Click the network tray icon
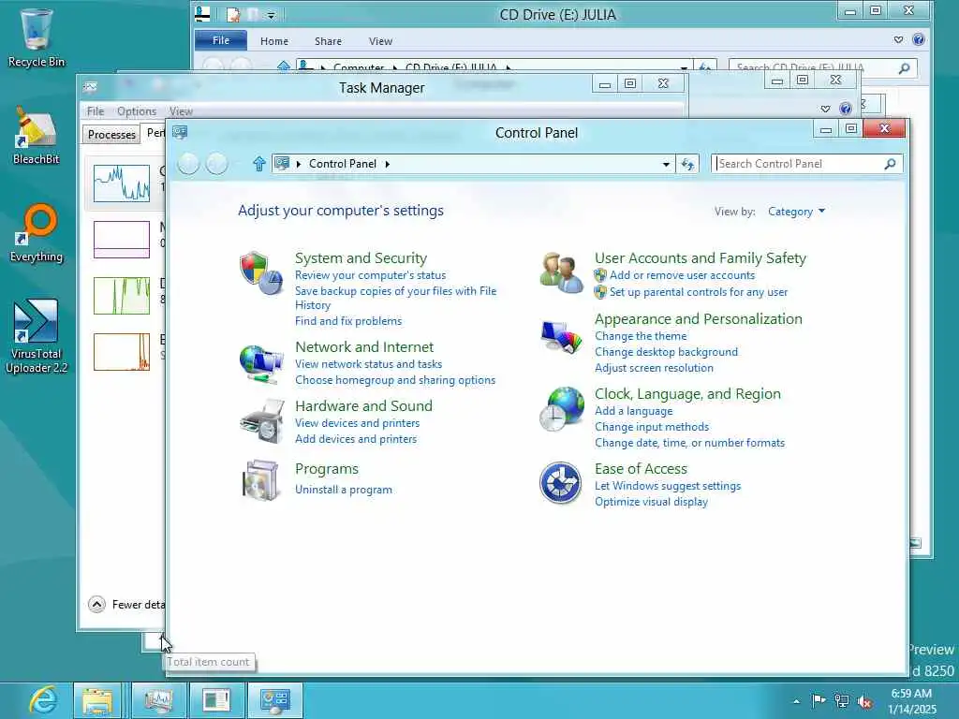Screen dimensions: 959x719 (842, 701)
